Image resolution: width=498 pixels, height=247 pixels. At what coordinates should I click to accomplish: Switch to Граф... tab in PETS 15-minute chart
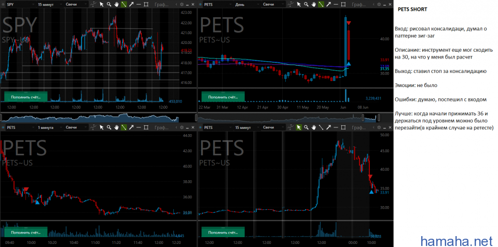tap(359, 127)
